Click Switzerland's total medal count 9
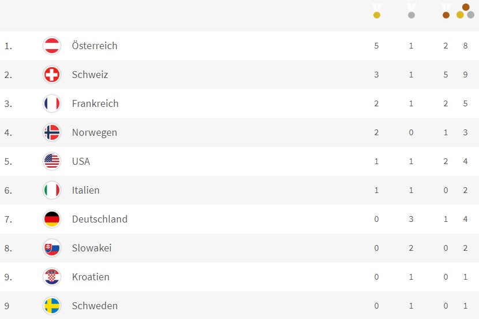479x319 pixels. [x=465, y=75]
